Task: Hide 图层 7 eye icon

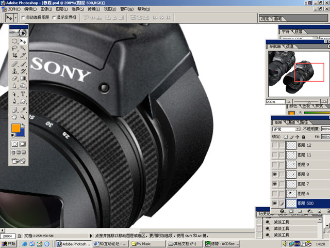Action: pos(275,184)
